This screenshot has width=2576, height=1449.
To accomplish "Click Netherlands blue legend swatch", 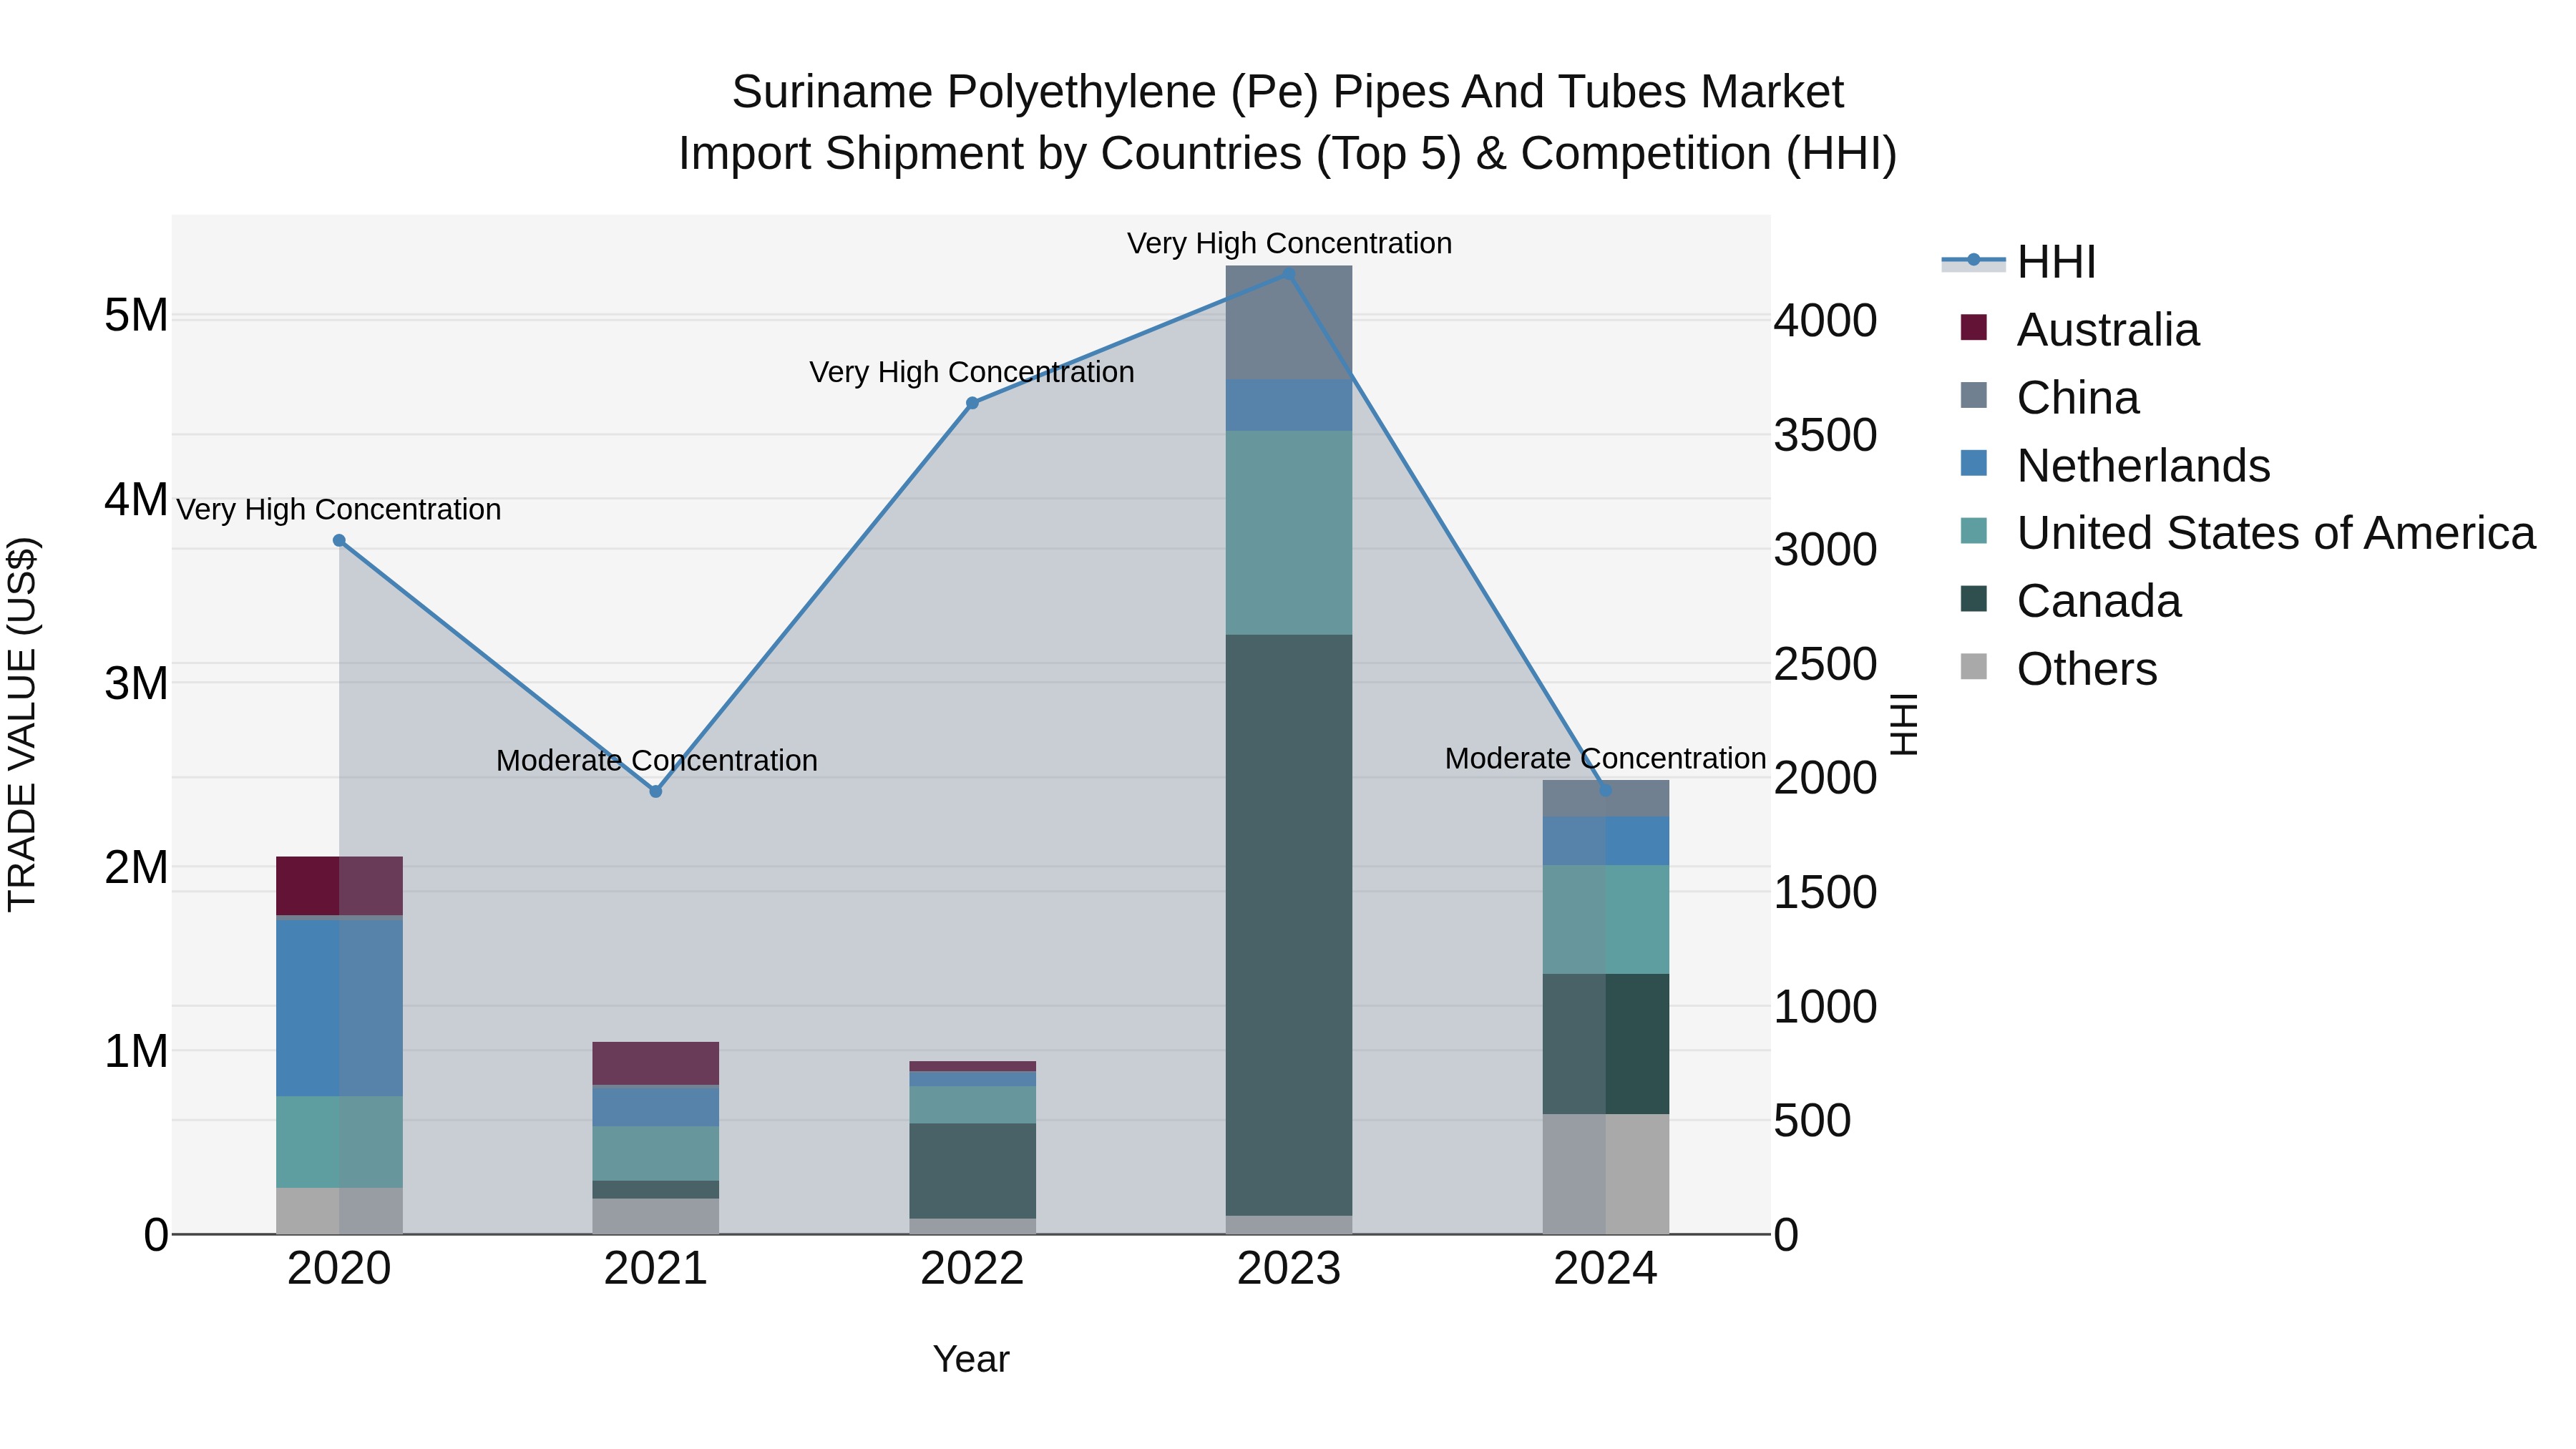I will pos(1974,463).
